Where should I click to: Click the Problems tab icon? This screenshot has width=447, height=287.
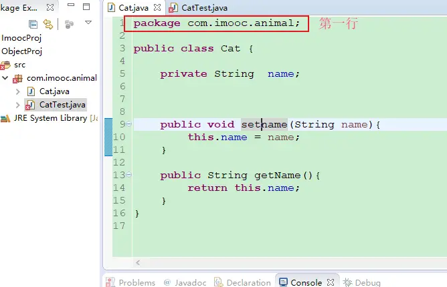pos(110,282)
